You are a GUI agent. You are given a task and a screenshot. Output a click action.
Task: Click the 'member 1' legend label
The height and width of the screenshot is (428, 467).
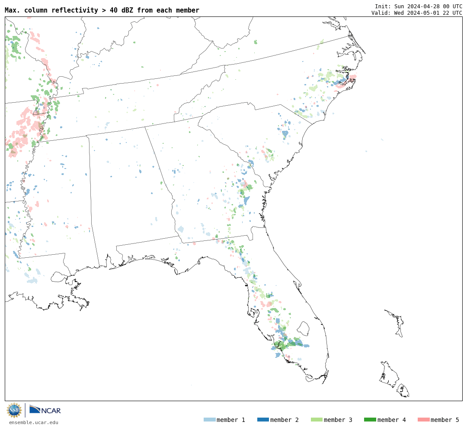pos(231,420)
